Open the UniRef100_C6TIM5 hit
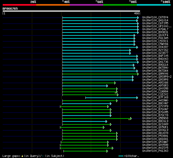The image size is (173, 158). (x=155, y=23)
